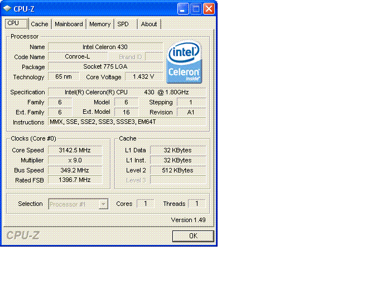Click the CPU-Z diamond title bar icon
This screenshot has height=308, width=371.
(x=7, y=8)
